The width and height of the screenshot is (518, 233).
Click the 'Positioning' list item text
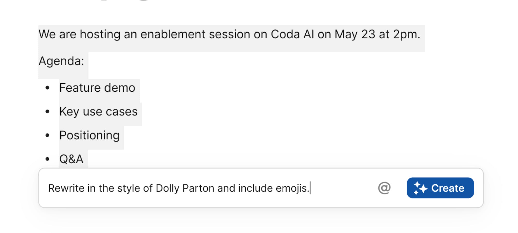pos(89,135)
